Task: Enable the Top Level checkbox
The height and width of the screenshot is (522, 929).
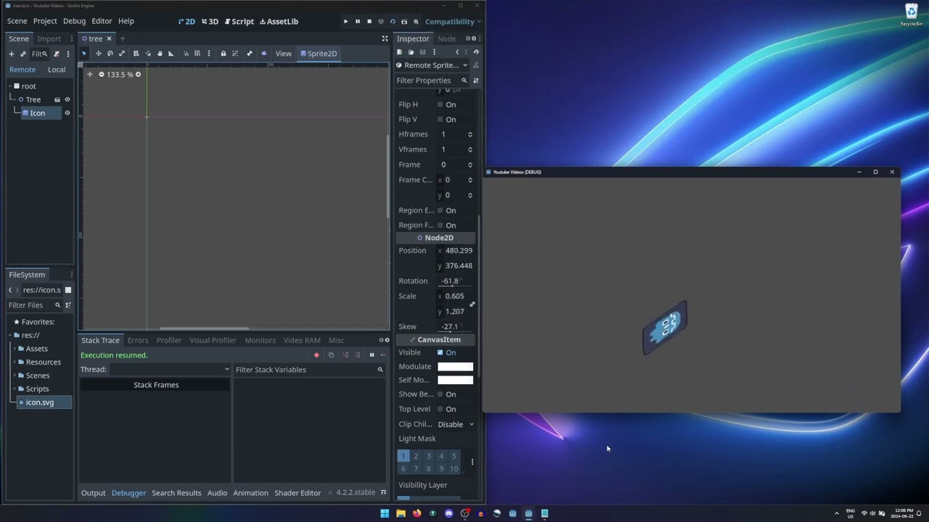Action: (x=441, y=410)
